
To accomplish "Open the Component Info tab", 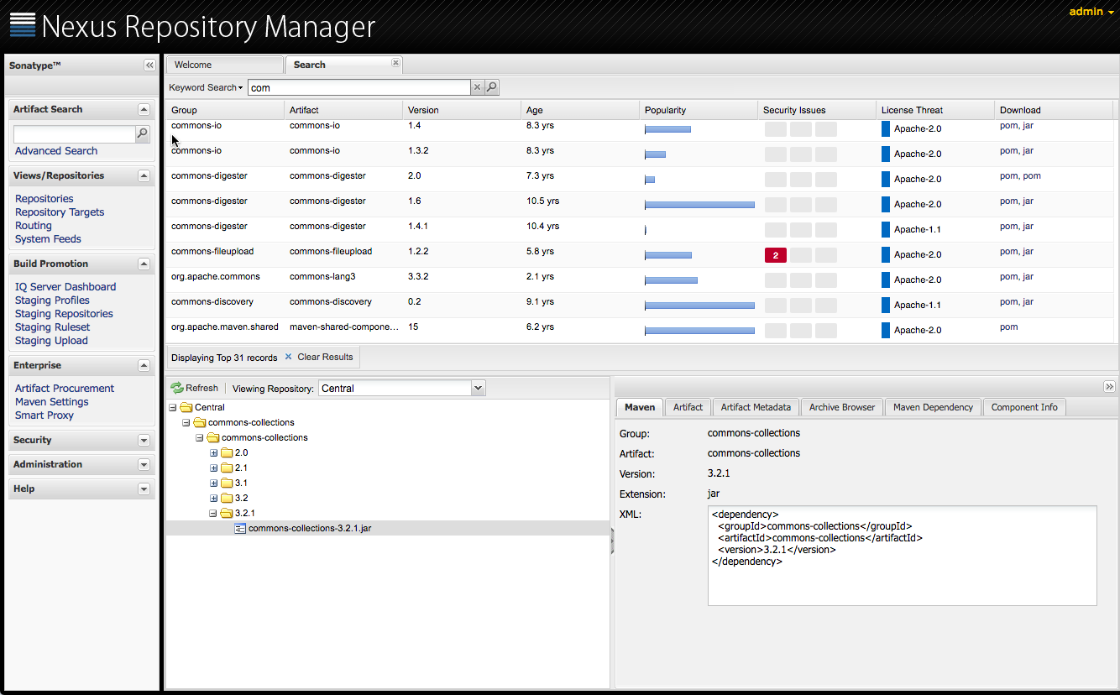I will [1024, 407].
